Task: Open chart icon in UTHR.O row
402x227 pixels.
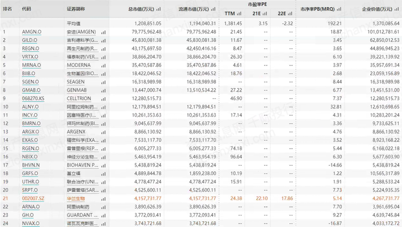Action: click(x=104, y=182)
